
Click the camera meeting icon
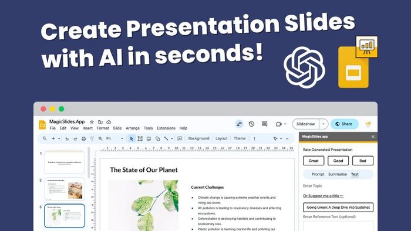pyautogui.click(x=278, y=124)
